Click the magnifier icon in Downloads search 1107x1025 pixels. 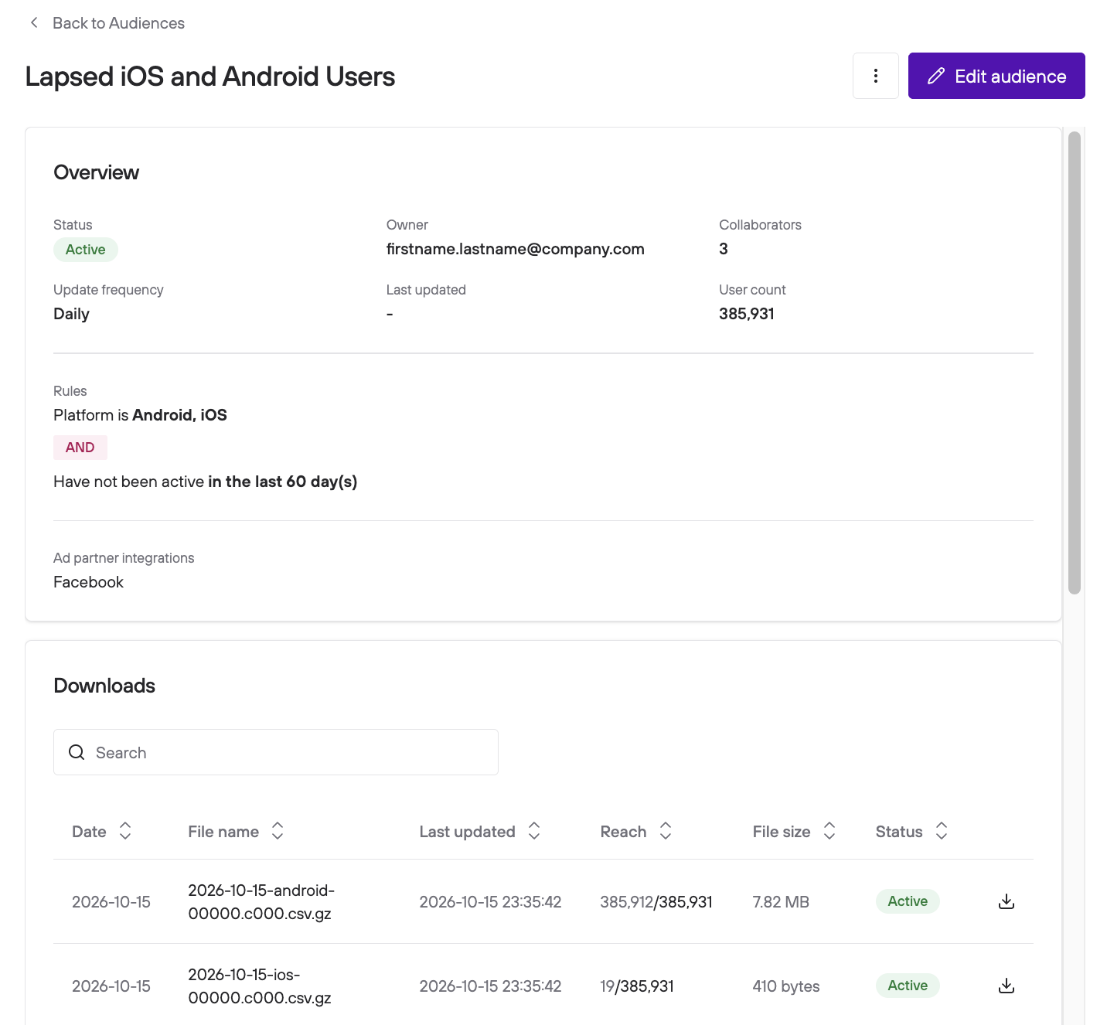pyautogui.click(x=77, y=752)
